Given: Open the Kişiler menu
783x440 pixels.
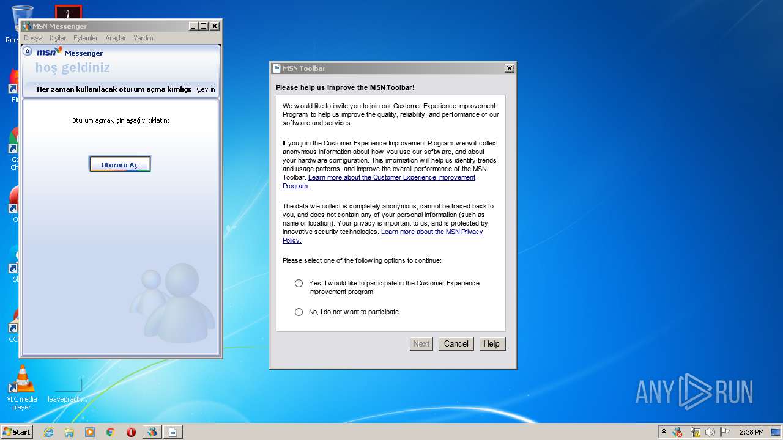Looking at the screenshot, I should pyautogui.click(x=58, y=38).
